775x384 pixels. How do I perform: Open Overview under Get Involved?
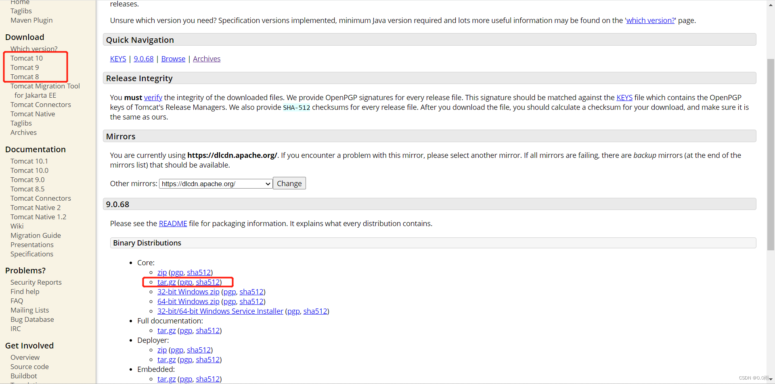(x=25, y=357)
